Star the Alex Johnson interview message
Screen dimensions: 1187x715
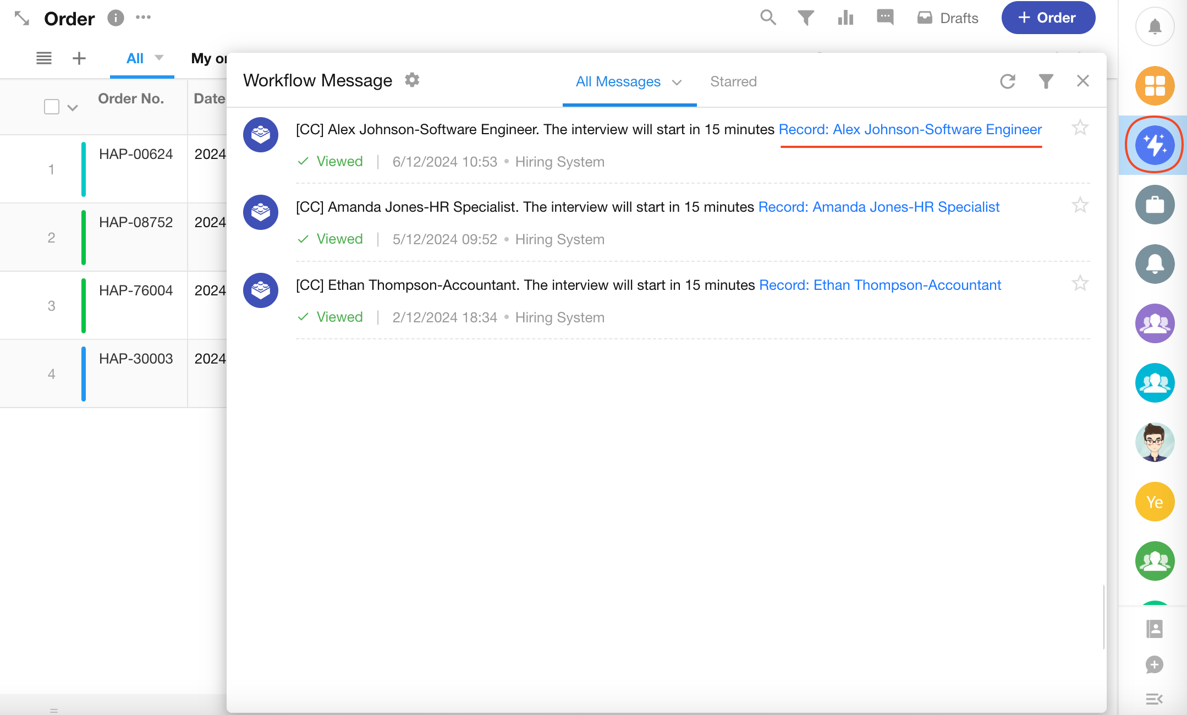click(1080, 128)
